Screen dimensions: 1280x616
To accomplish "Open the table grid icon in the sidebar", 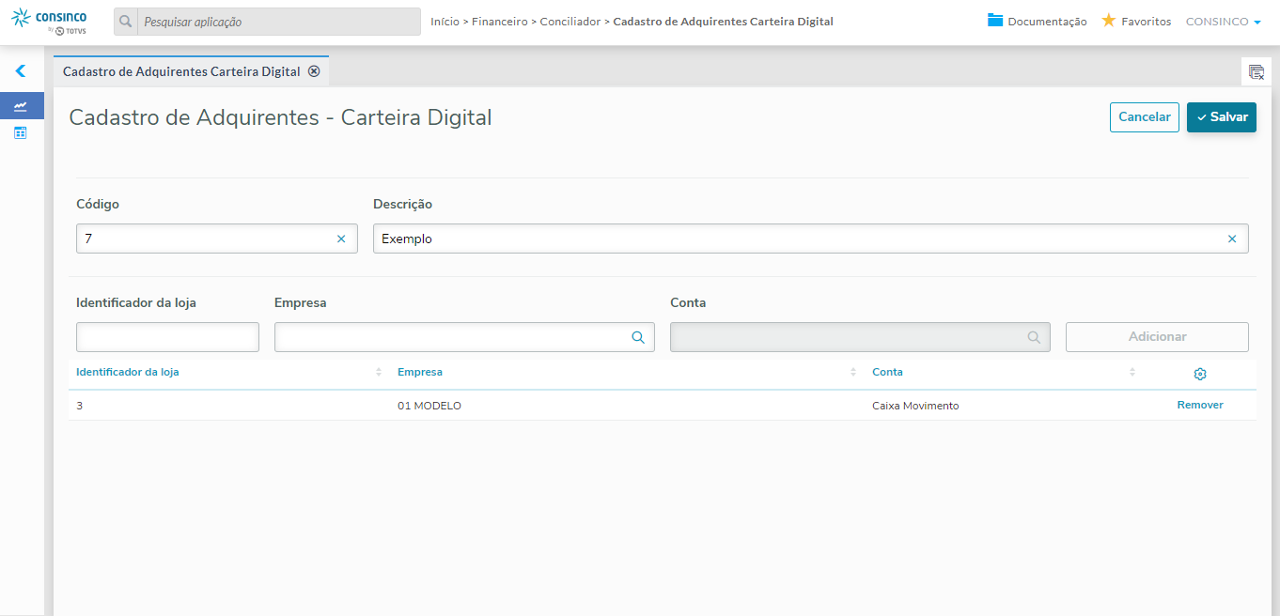I will coord(21,133).
